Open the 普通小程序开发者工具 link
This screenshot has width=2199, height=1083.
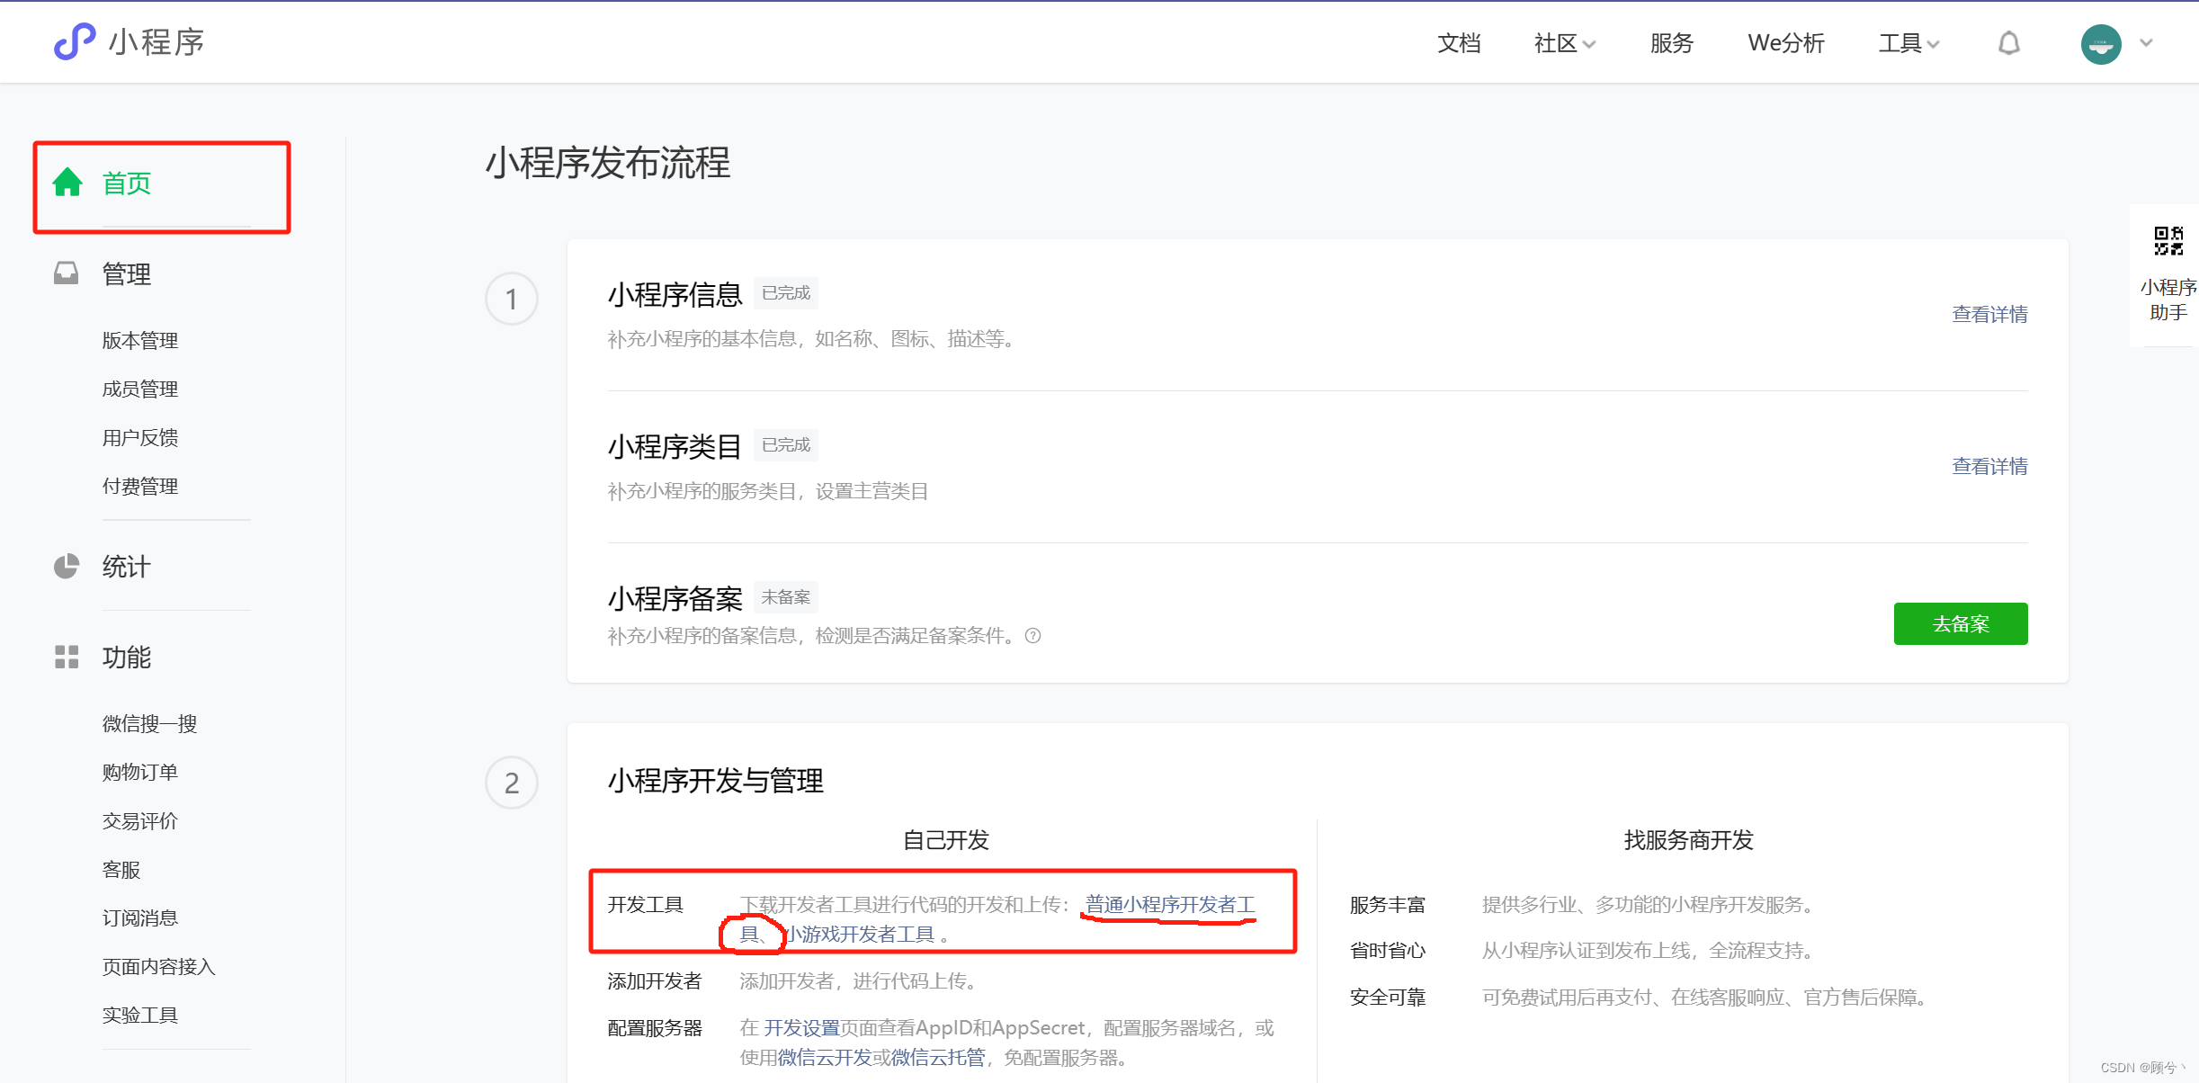pos(1169,904)
